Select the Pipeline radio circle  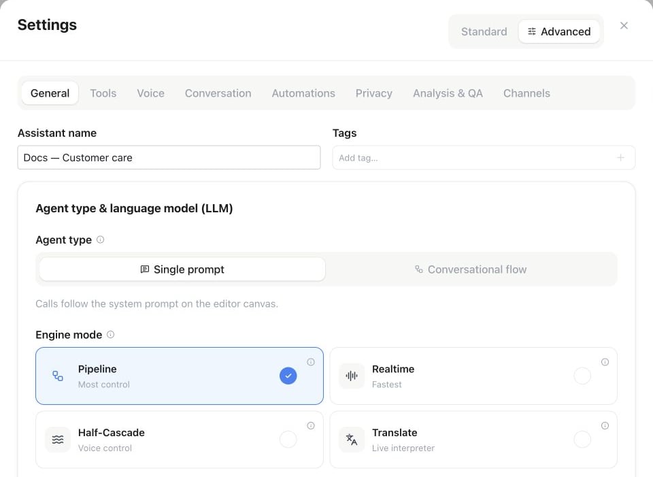tap(288, 376)
